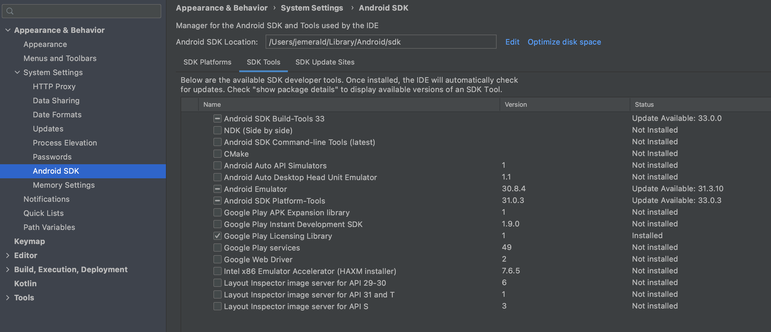Check Google Play services box
The image size is (771, 332).
coord(217,248)
